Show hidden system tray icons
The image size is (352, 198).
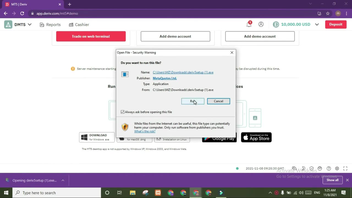pyautogui.click(x=270, y=193)
